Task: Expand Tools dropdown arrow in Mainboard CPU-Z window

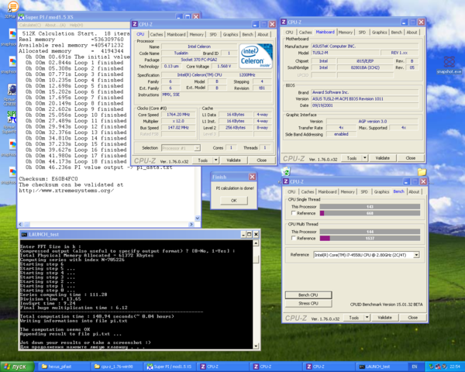Action: (365, 158)
